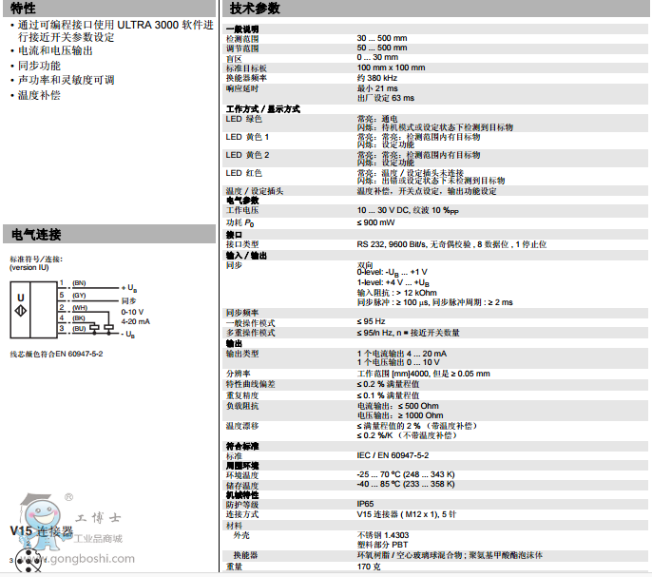Screen dimensions: 652x577
Task: Click the resolution value containing "≥ 0.05 mm"
Action: [423, 374]
